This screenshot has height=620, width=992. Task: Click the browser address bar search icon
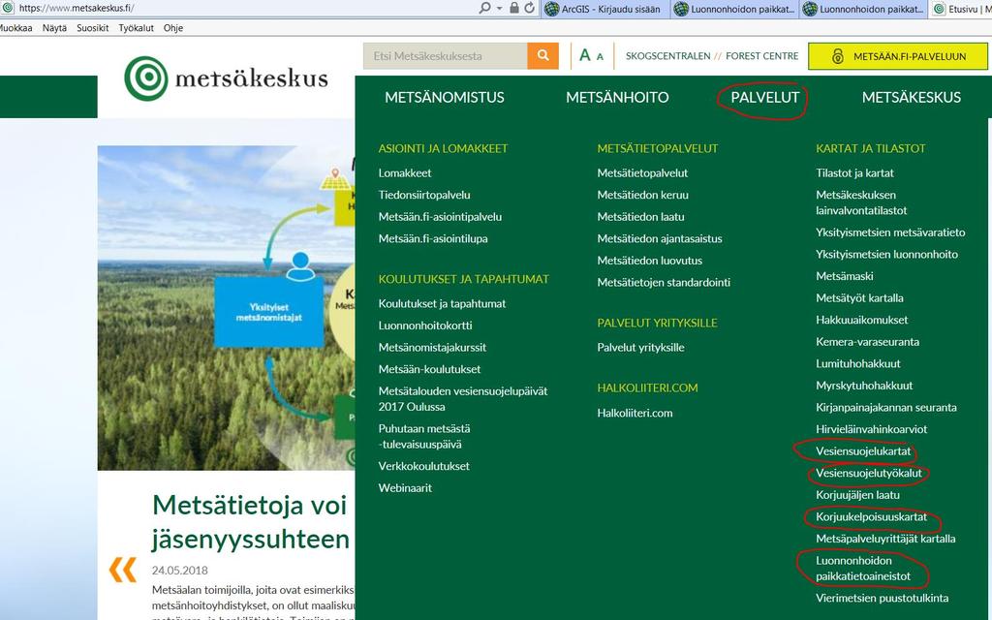tap(484, 8)
